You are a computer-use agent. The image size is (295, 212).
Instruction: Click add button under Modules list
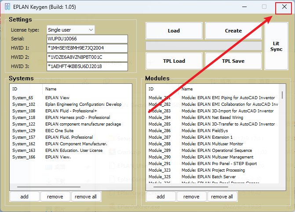point(160,197)
